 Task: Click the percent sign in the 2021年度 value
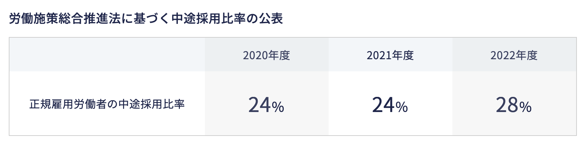[402, 107]
